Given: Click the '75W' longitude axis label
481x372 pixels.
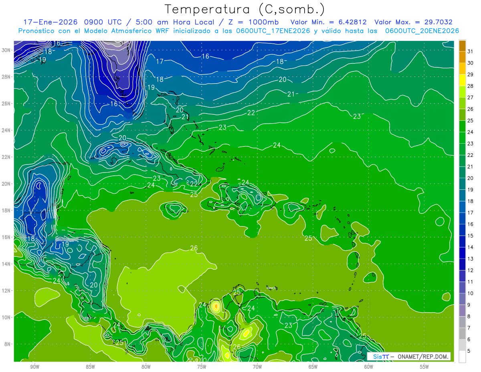Looking at the screenshot, I should (x=202, y=367).
